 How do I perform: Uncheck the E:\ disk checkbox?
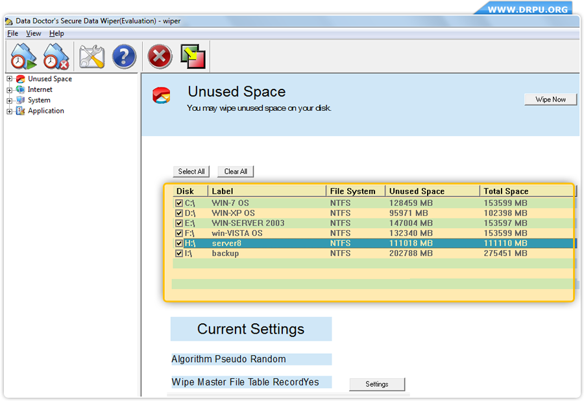[179, 223]
